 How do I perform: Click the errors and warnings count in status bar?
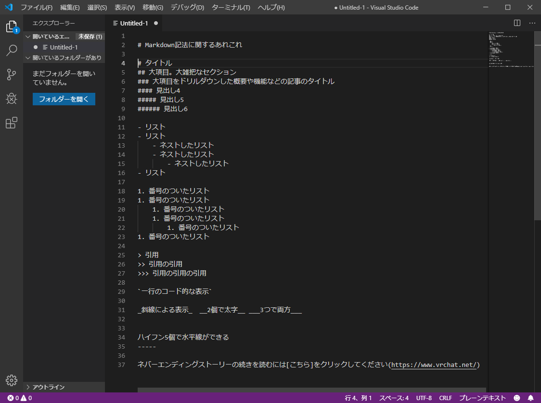(20, 398)
